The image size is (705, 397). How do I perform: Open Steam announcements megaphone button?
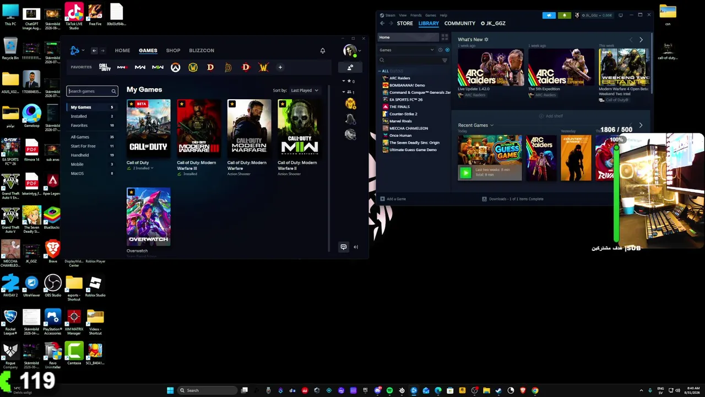(x=549, y=15)
